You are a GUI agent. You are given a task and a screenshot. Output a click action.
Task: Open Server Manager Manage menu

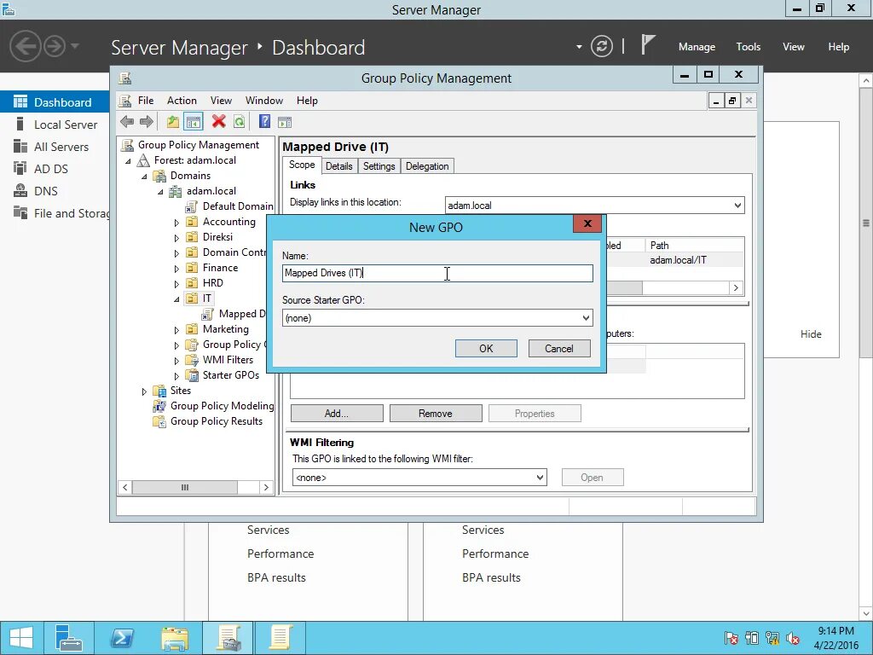[697, 47]
